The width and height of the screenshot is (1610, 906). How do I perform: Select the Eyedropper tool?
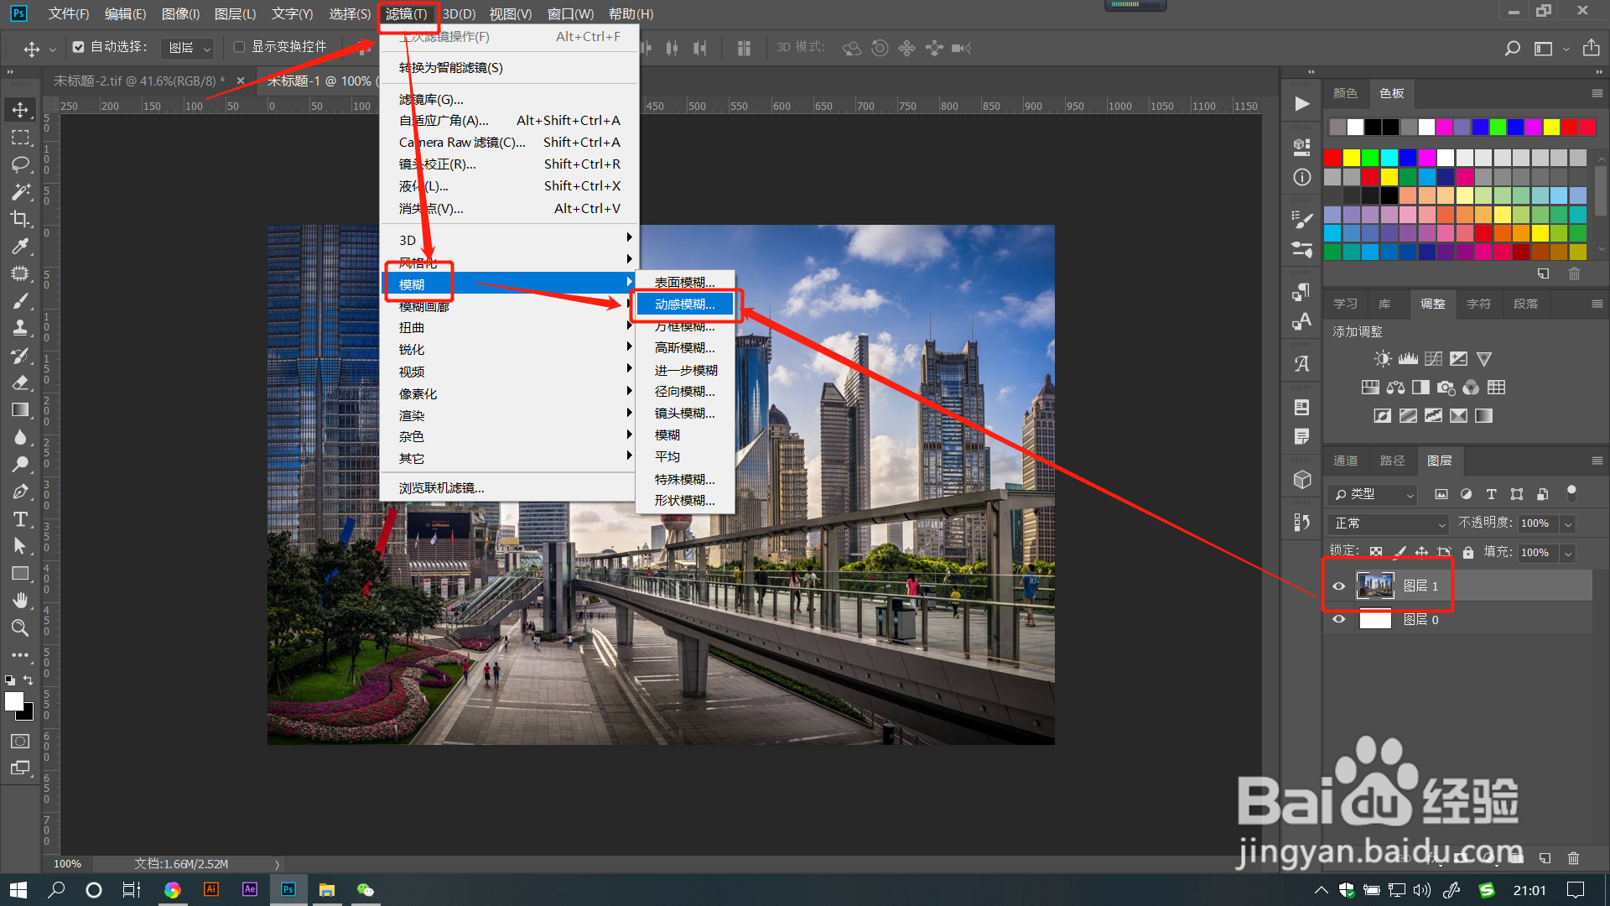coord(20,246)
